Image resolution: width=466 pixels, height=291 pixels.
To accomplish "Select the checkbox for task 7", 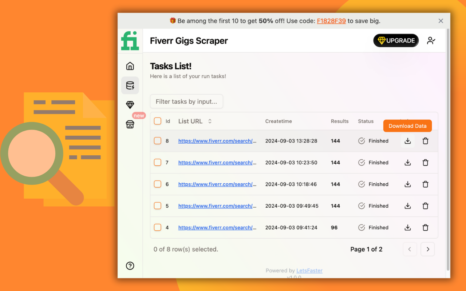I will tap(157, 163).
